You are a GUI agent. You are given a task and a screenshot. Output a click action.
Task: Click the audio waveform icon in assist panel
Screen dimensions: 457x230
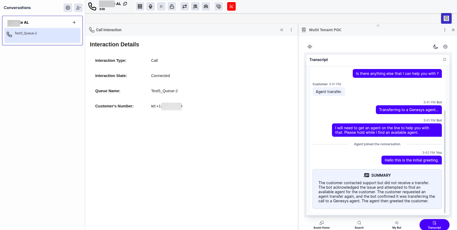310,47
